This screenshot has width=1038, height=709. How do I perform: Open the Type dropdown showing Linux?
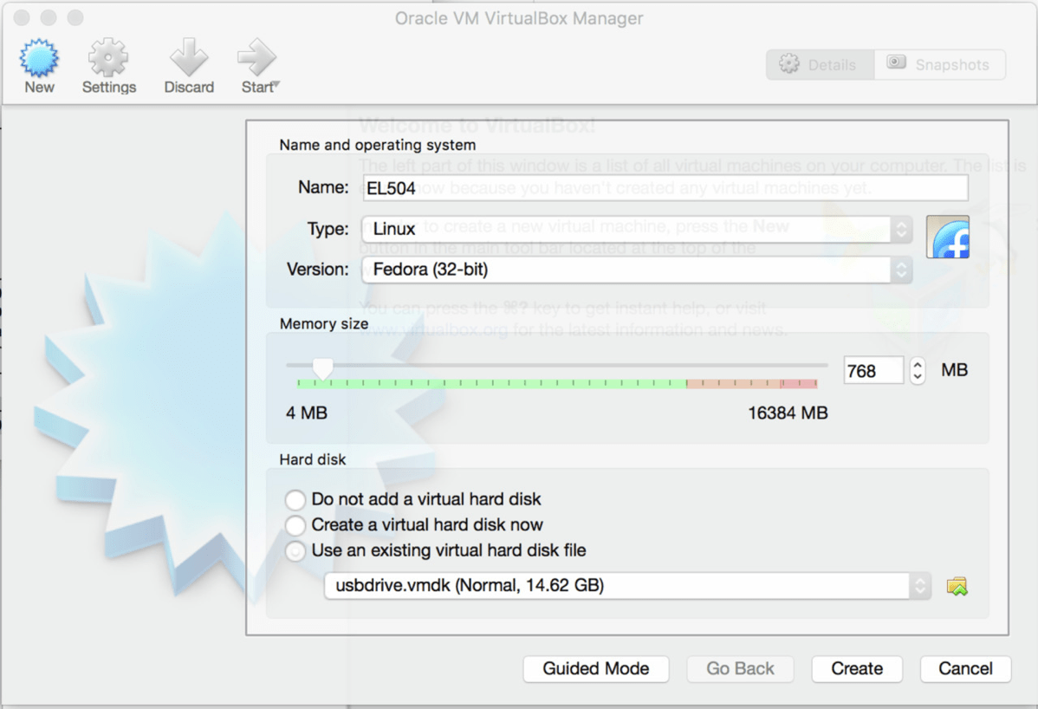click(x=637, y=229)
